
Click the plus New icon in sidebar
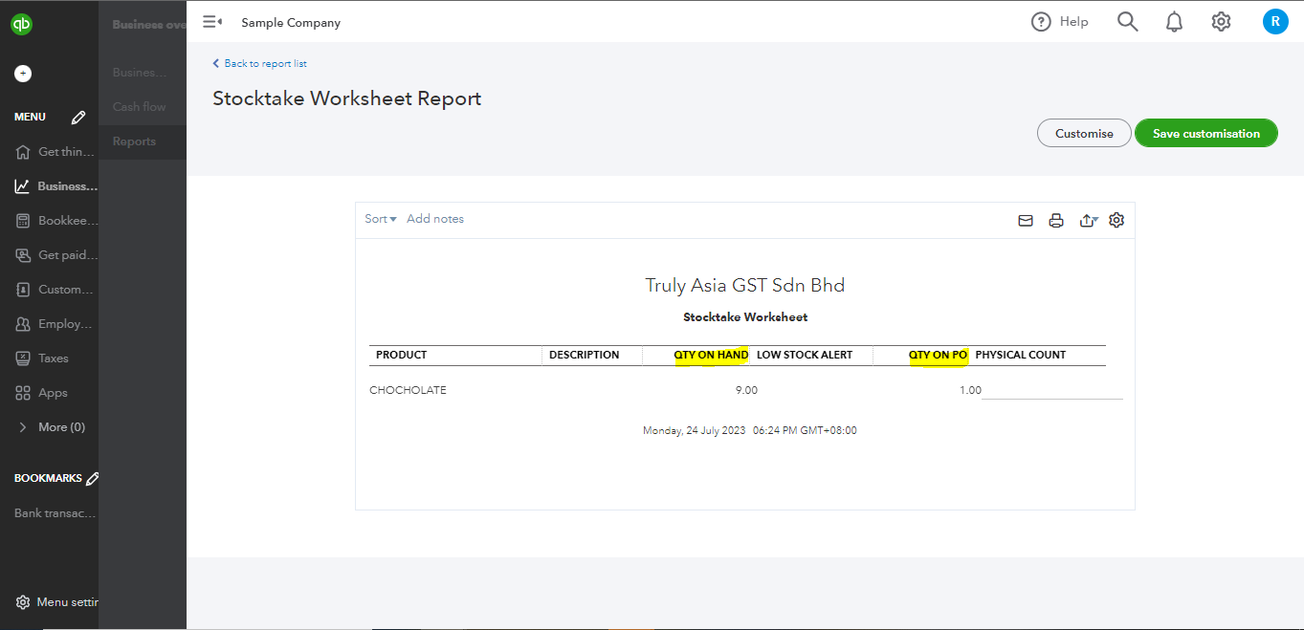coord(23,74)
